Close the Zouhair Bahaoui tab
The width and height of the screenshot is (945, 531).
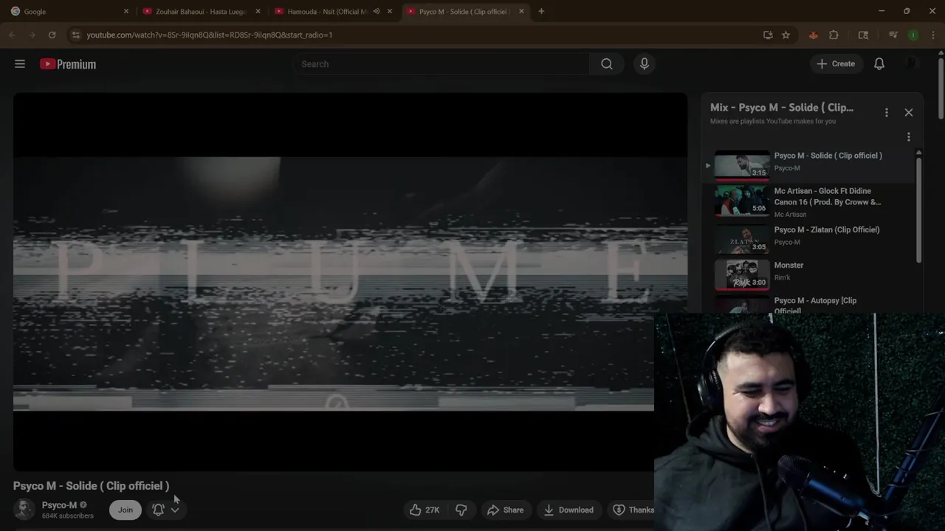(x=258, y=11)
